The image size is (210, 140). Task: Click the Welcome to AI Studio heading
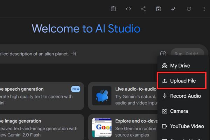click(x=86, y=28)
